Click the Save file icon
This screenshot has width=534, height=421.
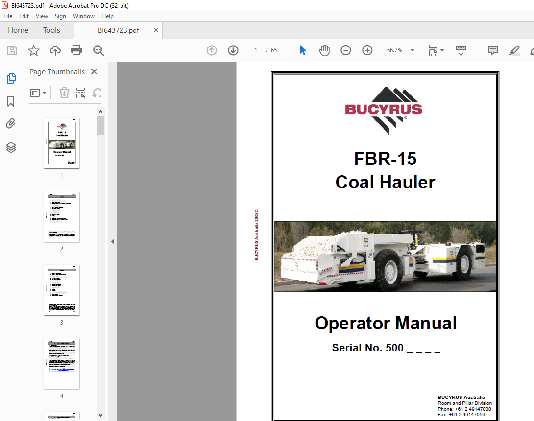click(12, 50)
